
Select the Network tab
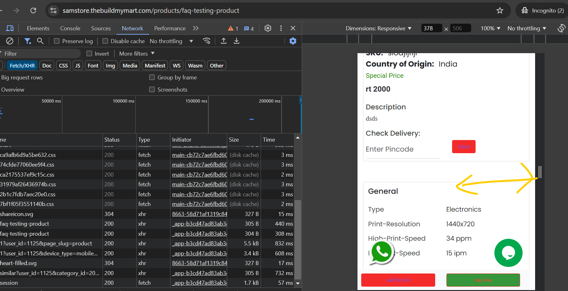133,28
